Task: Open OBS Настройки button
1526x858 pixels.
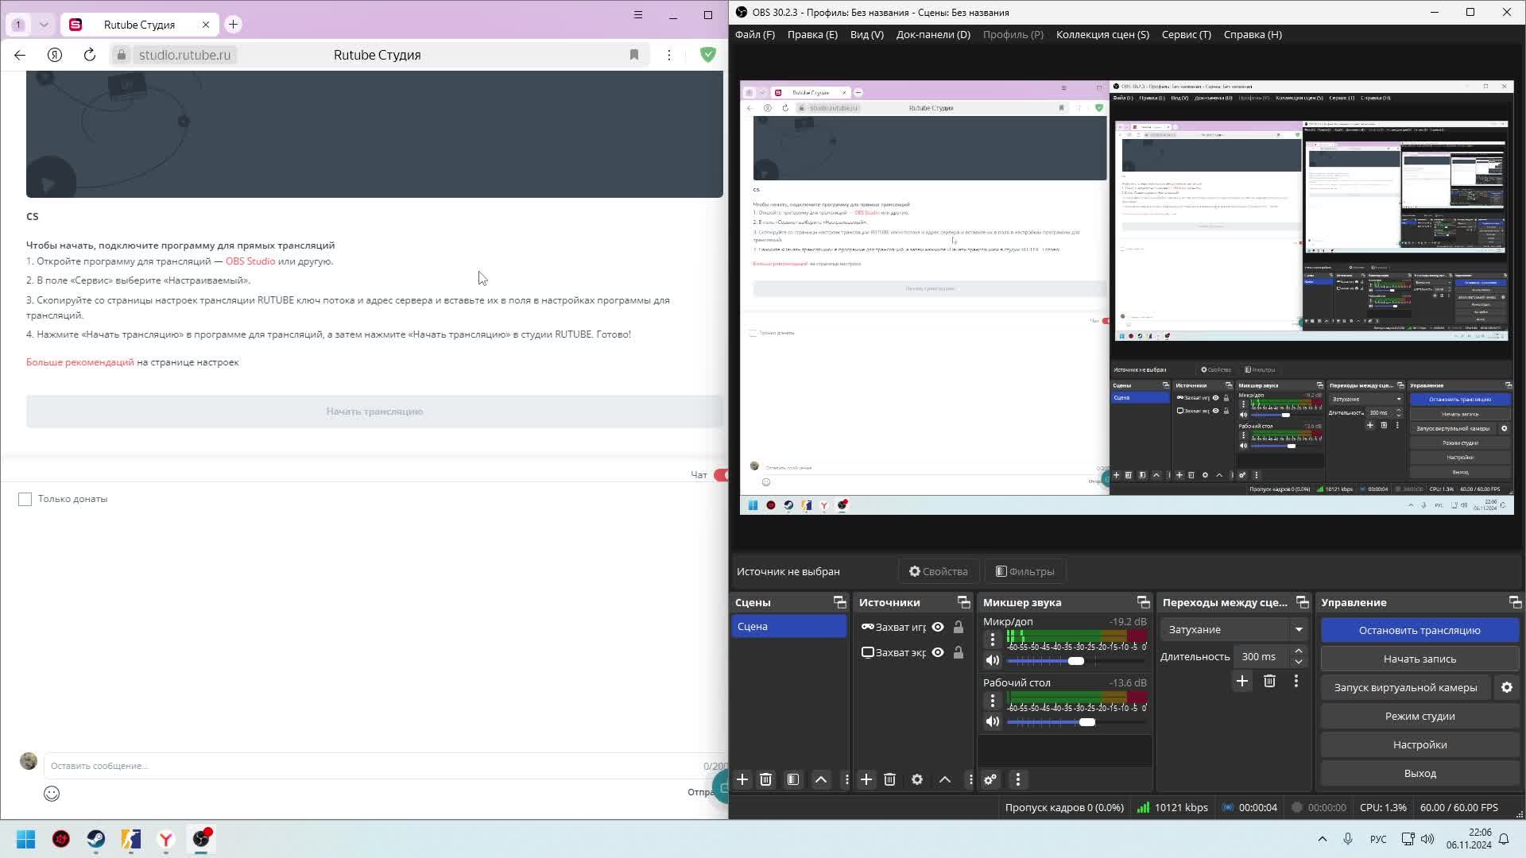Action: pyautogui.click(x=1419, y=744)
